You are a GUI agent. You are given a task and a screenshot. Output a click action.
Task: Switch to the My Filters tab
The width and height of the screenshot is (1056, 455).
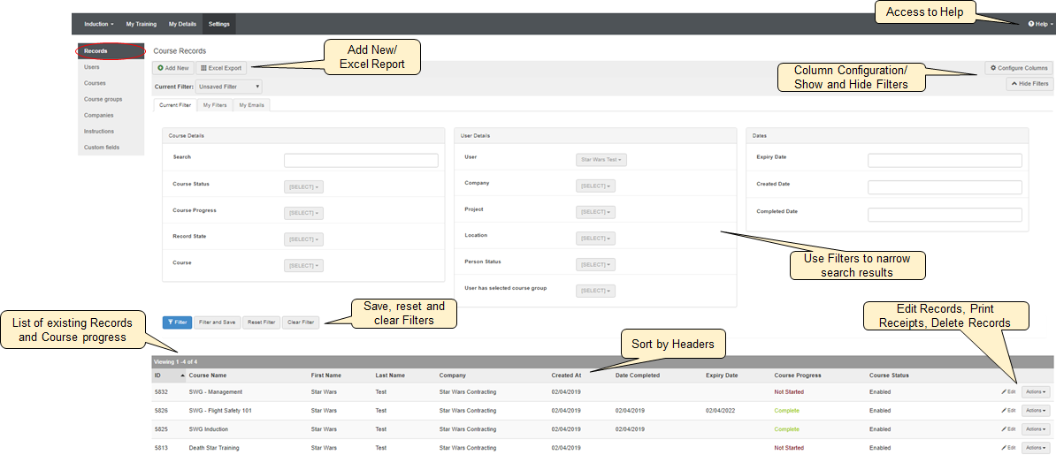pos(215,105)
